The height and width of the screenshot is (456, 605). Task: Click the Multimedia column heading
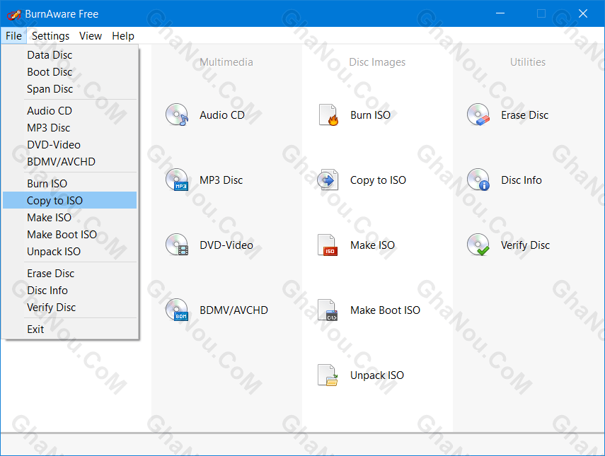click(x=226, y=62)
